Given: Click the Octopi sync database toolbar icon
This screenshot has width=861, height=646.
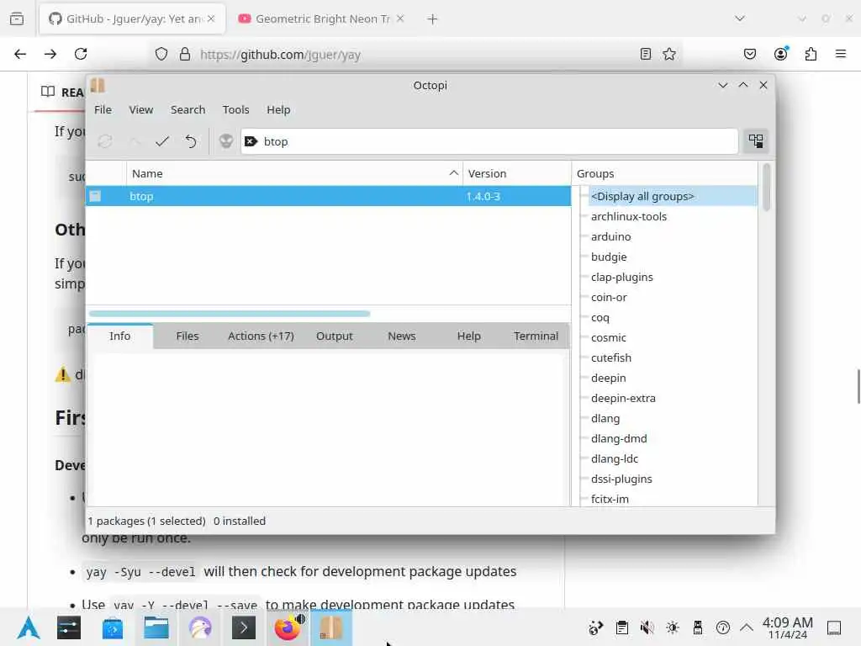Looking at the screenshot, I should pos(105,141).
